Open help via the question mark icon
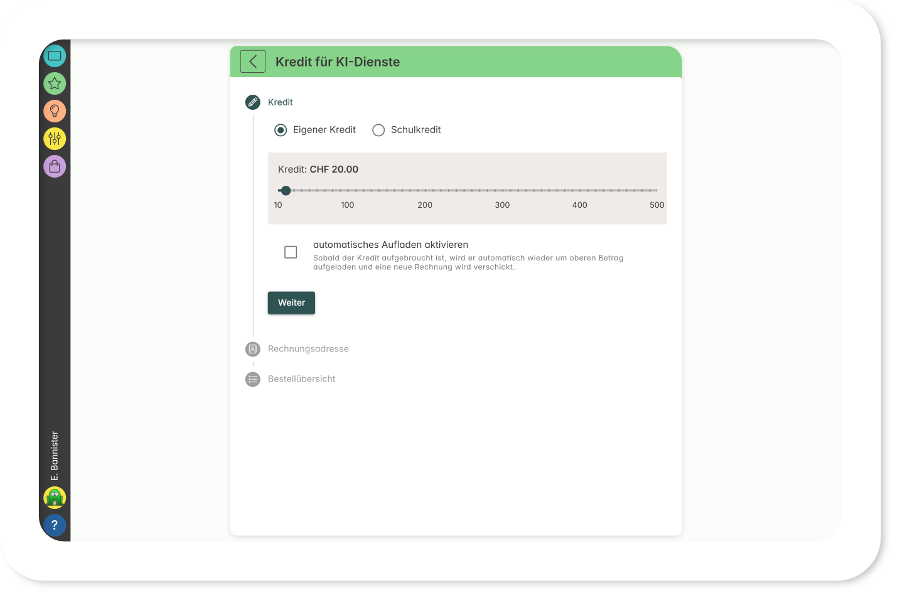The width and height of the screenshot is (910, 615). tap(55, 525)
